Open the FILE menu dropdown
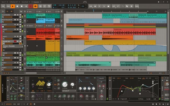Image resolution: width=170 pixels, height=106 pixels. click(3, 6)
